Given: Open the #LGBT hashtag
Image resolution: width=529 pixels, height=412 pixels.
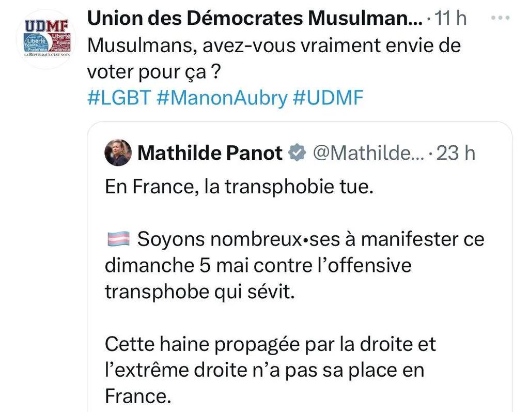Looking at the screenshot, I should [x=119, y=98].
